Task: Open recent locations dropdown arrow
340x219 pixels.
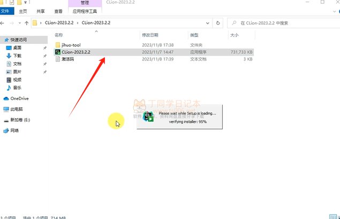Action: (x=19, y=23)
